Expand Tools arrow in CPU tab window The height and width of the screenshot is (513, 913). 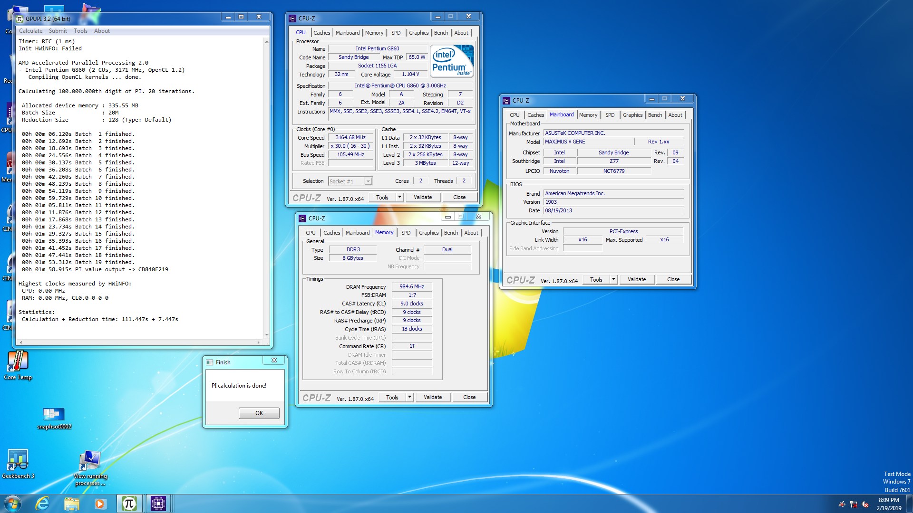tap(399, 197)
